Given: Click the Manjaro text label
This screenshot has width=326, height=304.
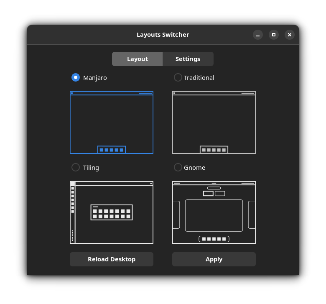Looking at the screenshot, I should point(95,78).
